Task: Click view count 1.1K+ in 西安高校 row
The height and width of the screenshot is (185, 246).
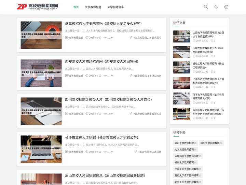Action: click(110, 76)
